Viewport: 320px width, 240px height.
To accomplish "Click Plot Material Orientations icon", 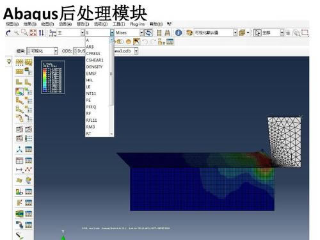I will tap(19, 109).
